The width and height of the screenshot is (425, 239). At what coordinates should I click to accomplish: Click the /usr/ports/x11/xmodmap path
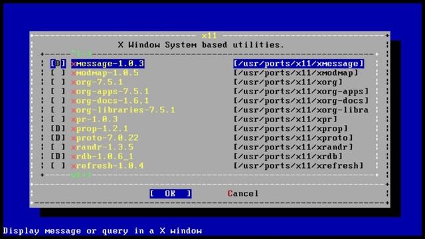pos(296,73)
